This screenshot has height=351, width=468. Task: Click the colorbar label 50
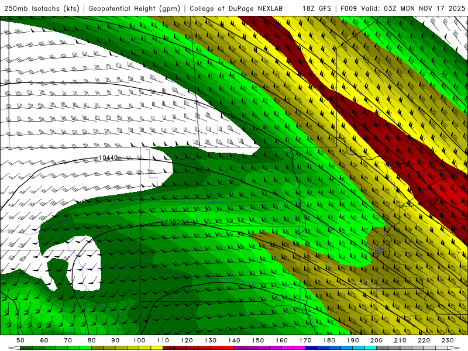pyautogui.click(x=20, y=340)
